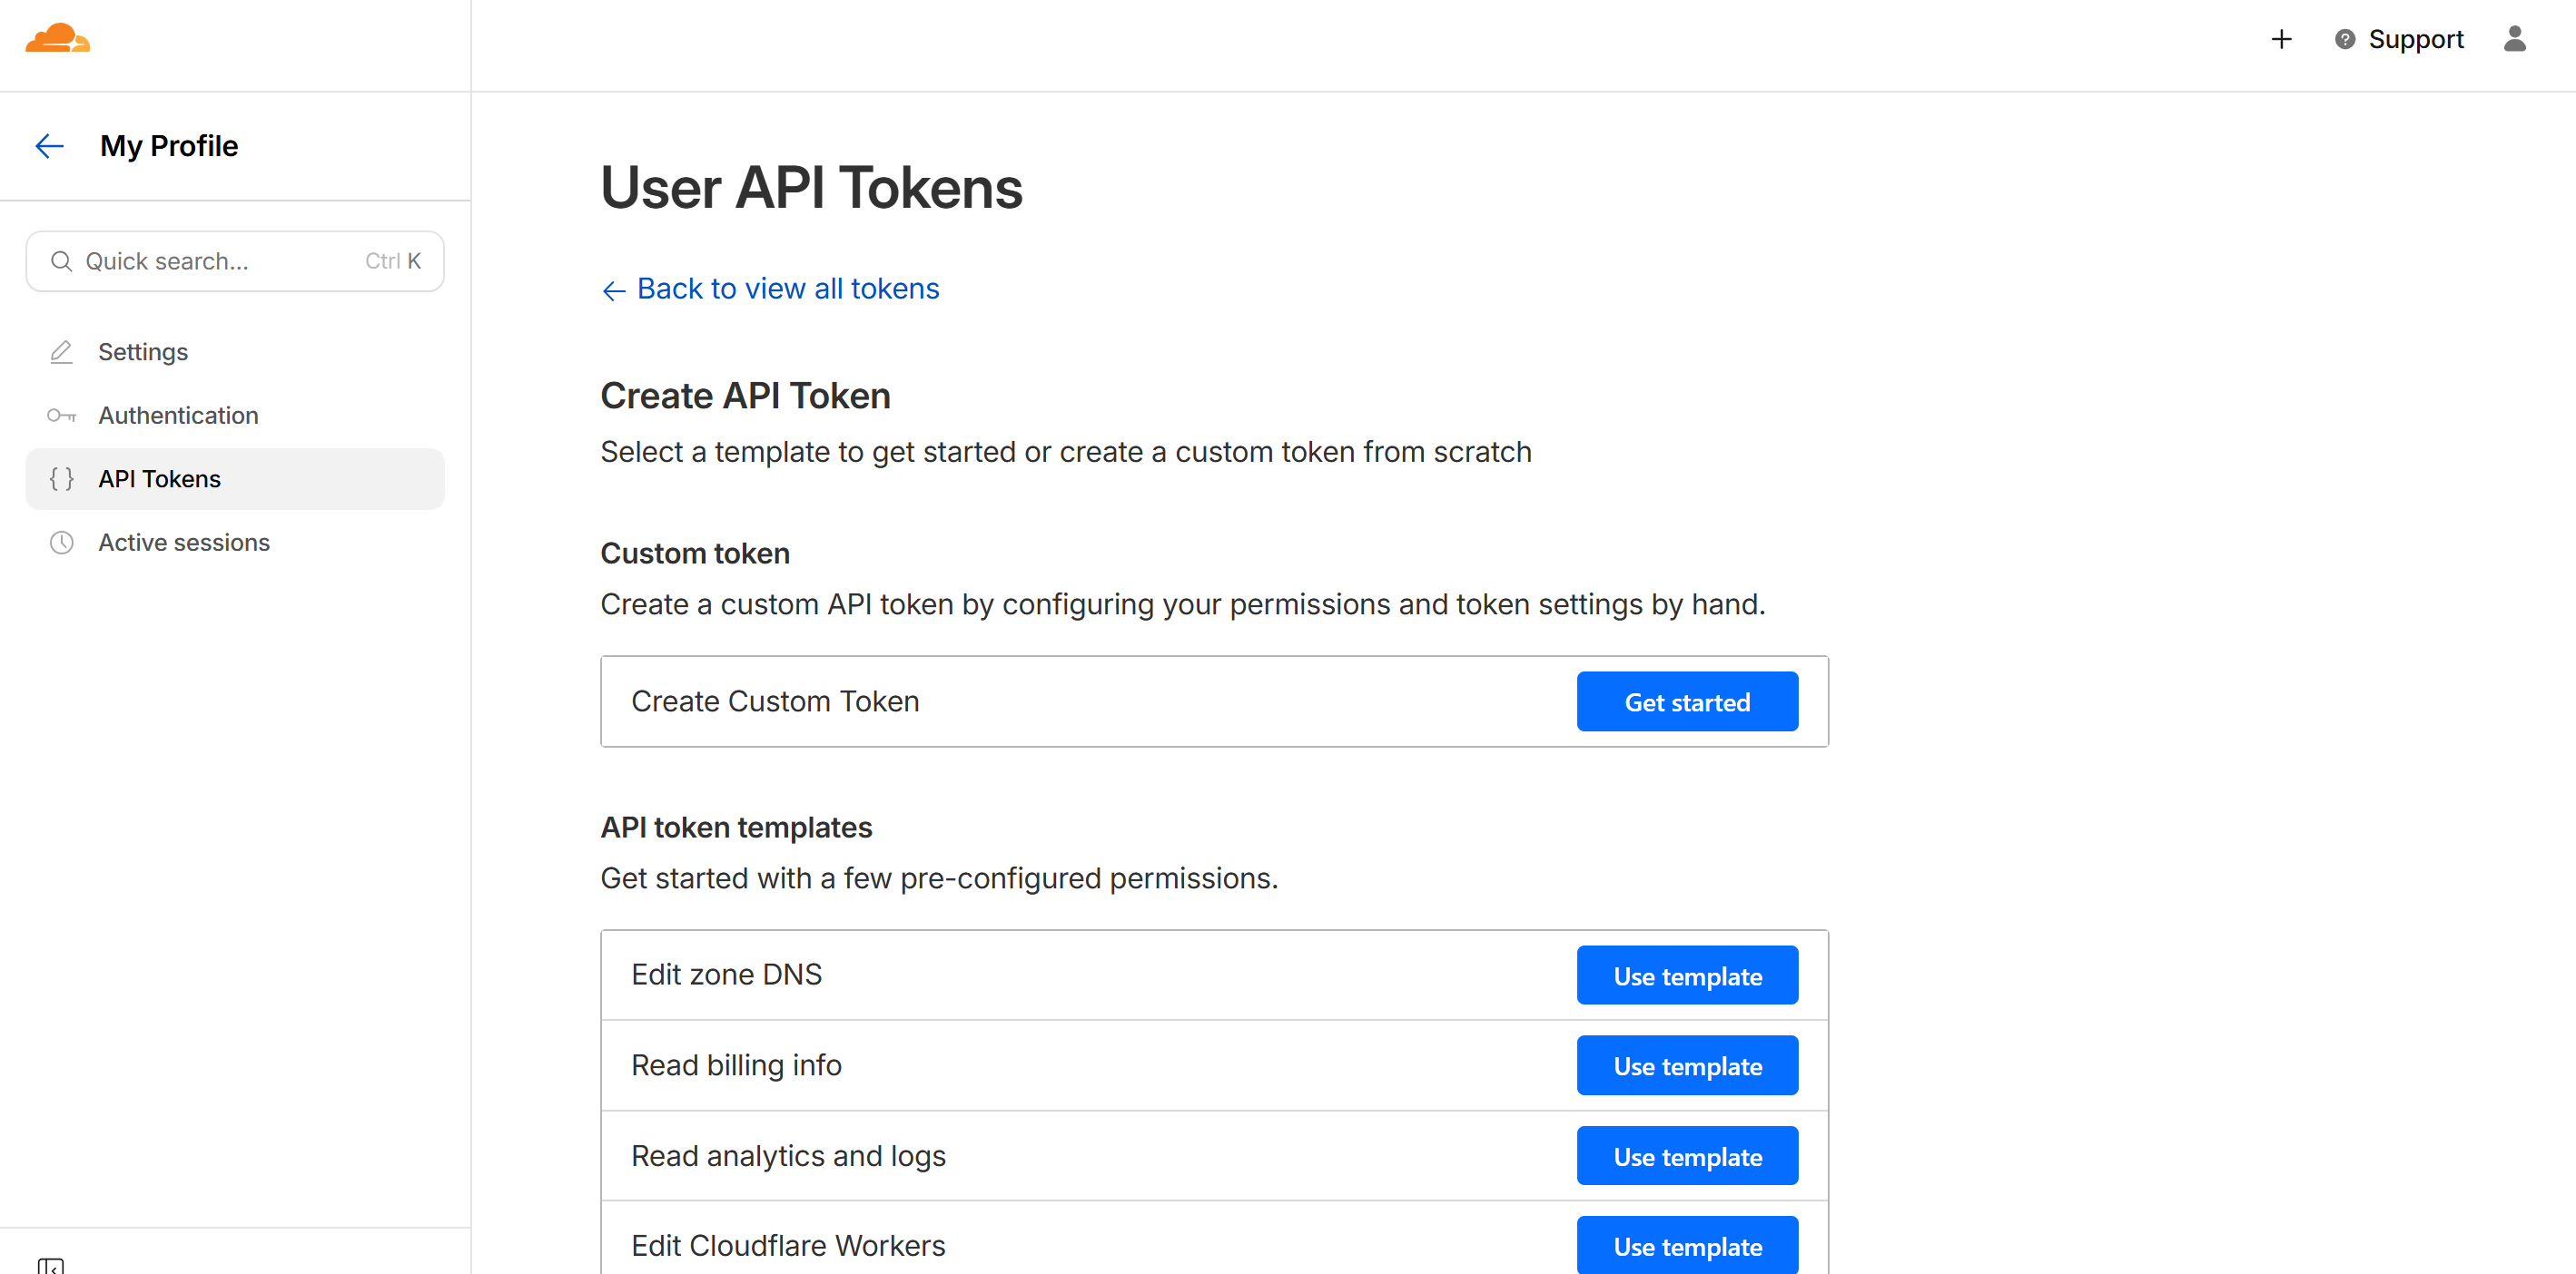
Task: Click the back arrow next to My Profile
Action: click(x=48, y=146)
